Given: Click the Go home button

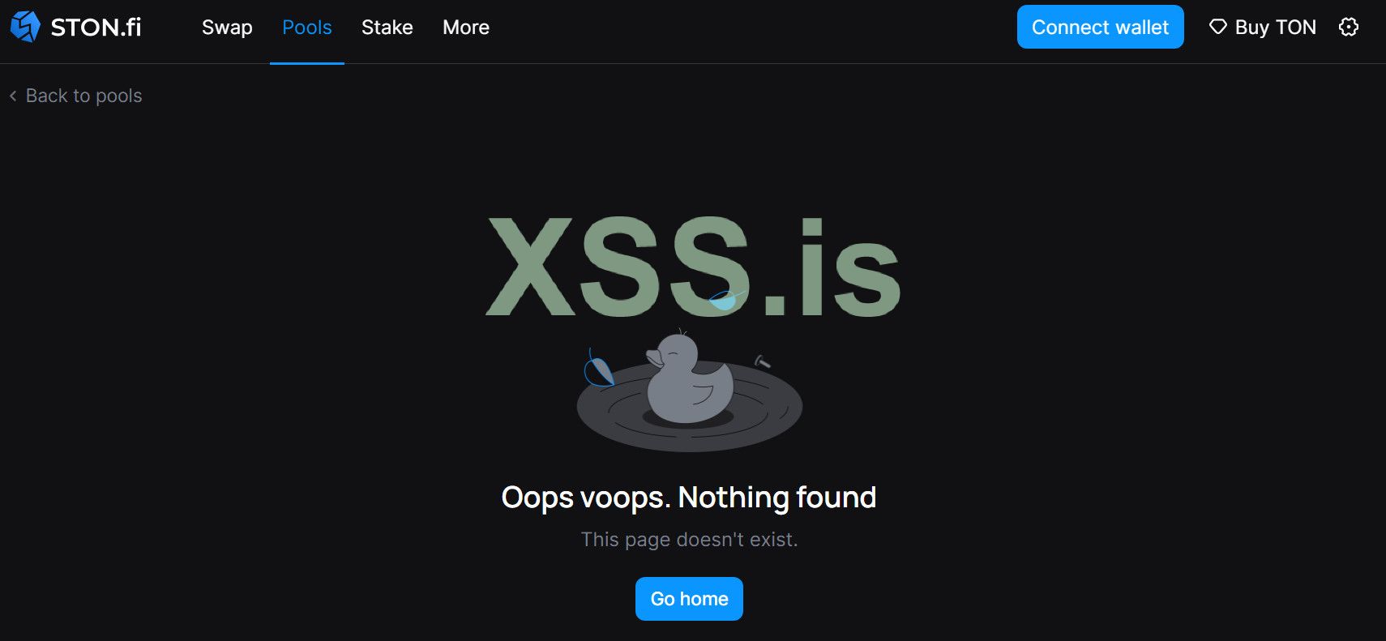Looking at the screenshot, I should point(689,599).
